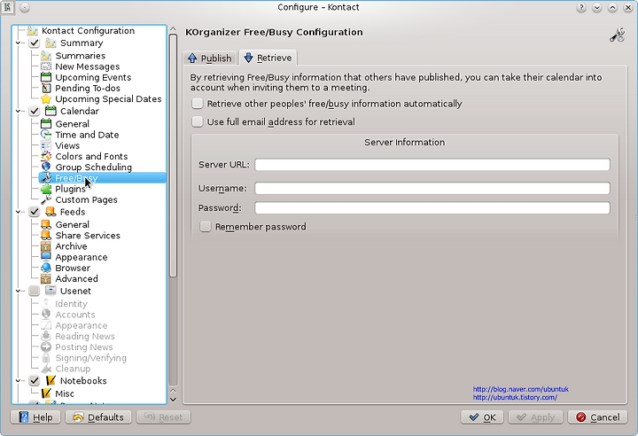
Task: Click the Archive box icon
Action: pos(46,246)
